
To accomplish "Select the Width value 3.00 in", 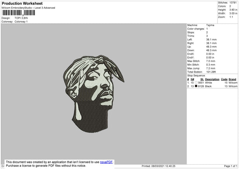I will point(233,14).
